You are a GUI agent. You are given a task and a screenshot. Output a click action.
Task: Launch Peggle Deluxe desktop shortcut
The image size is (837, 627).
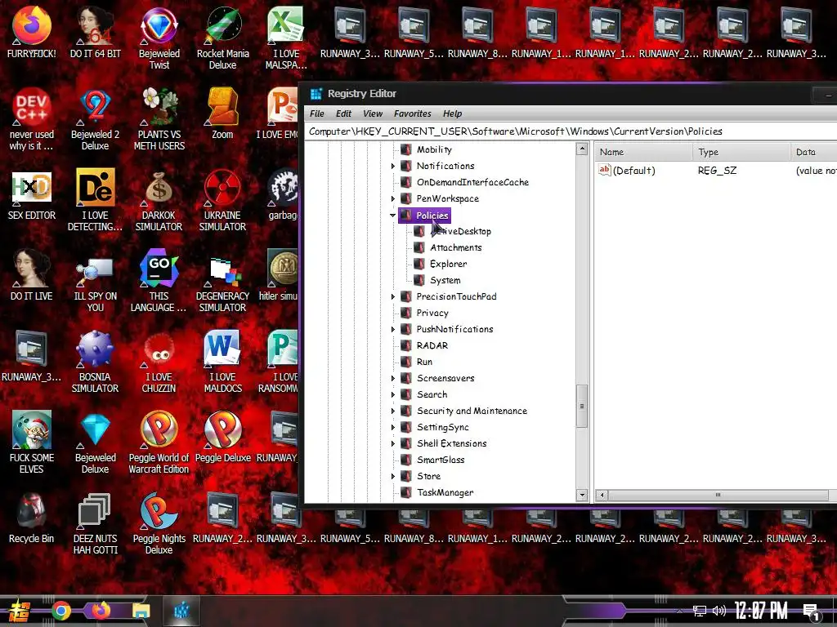coord(222,438)
